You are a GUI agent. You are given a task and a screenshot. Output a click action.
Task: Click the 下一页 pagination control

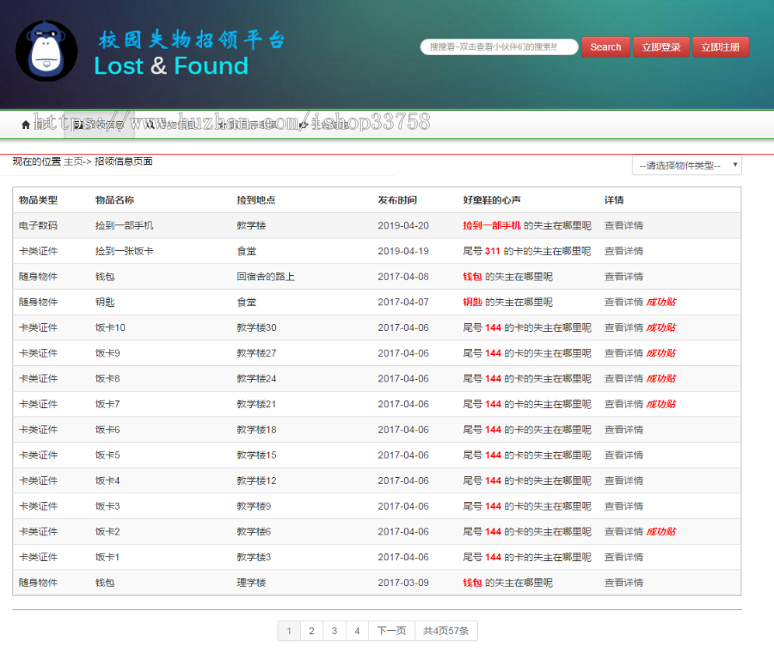(390, 630)
